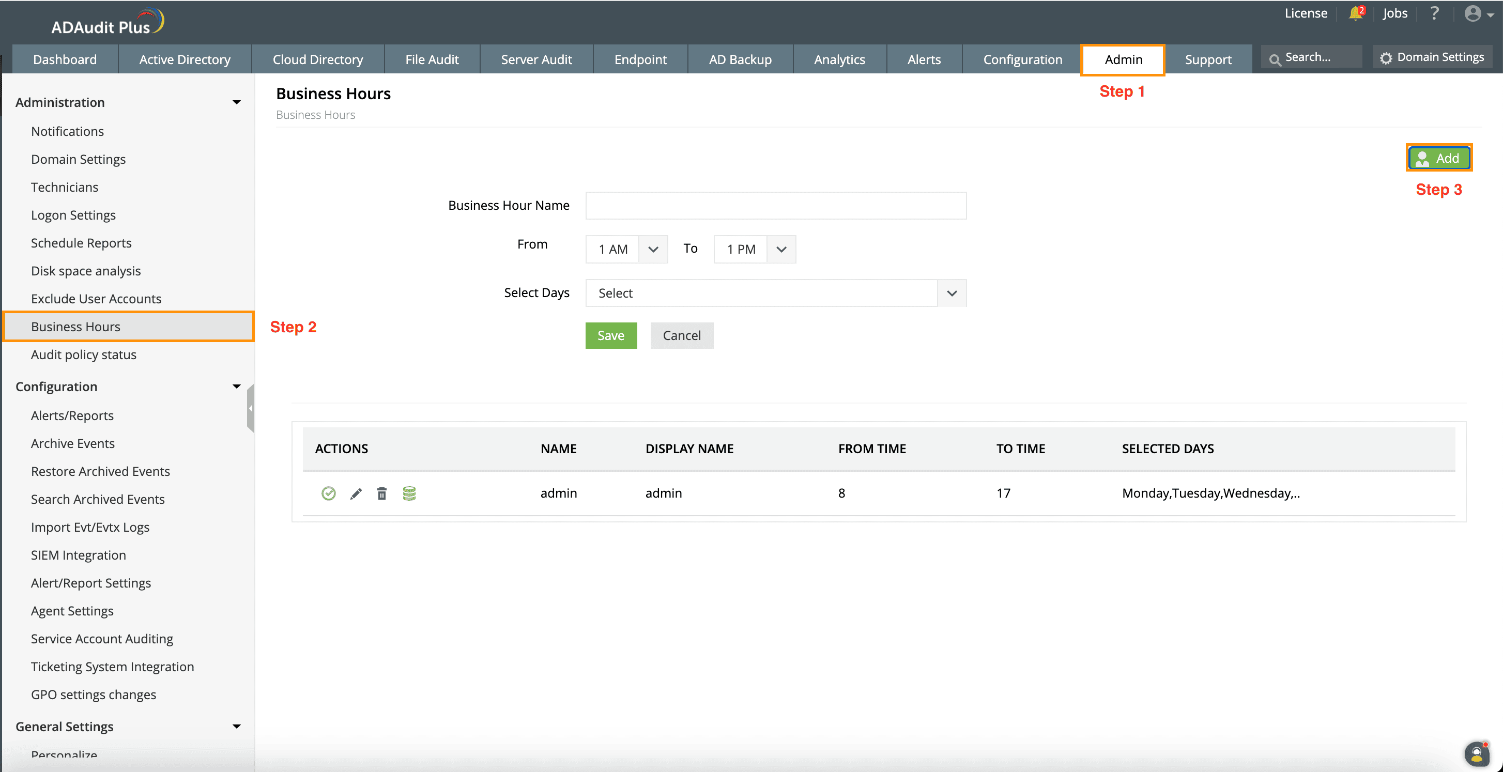The width and height of the screenshot is (1503, 772).
Task: Click the trash delete icon for admin
Action: 381,493
